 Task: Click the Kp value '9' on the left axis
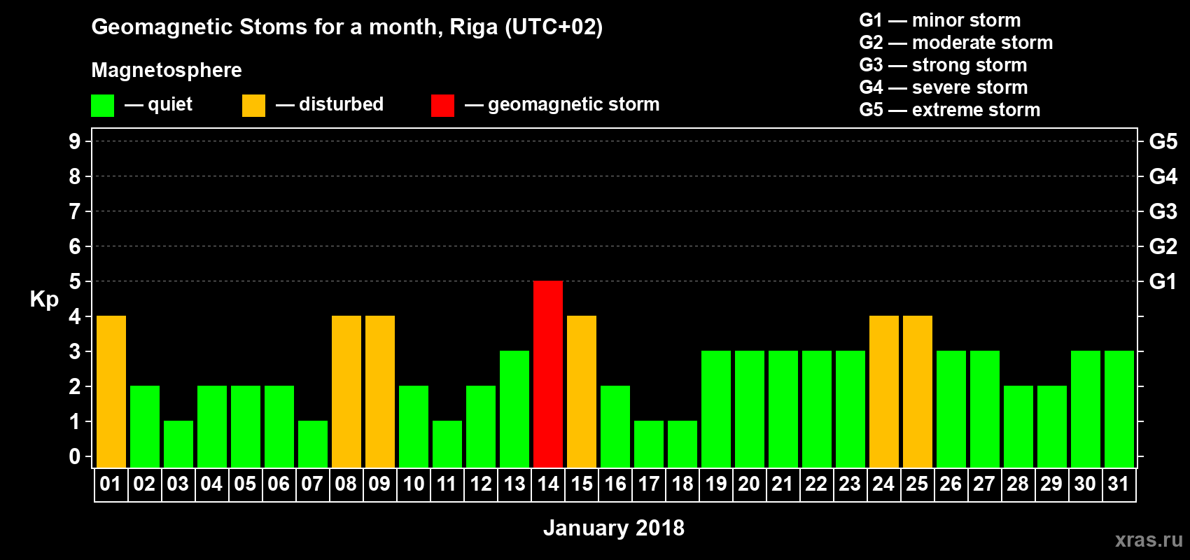tap(75, 141)
